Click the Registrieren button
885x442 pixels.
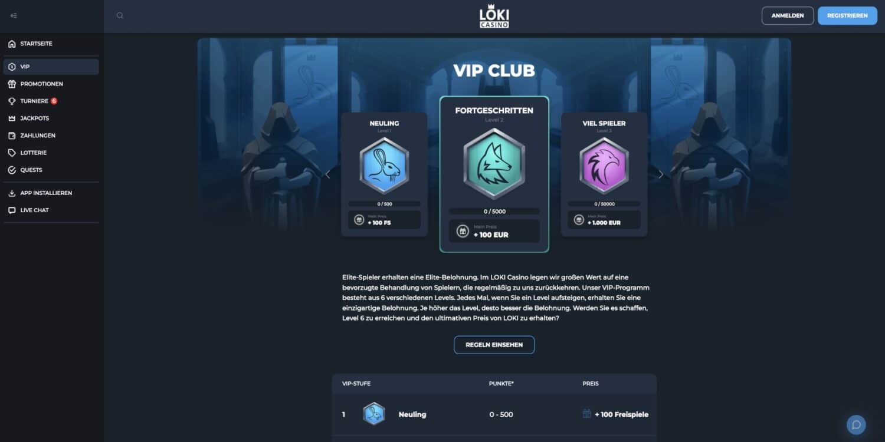[847, 16]
